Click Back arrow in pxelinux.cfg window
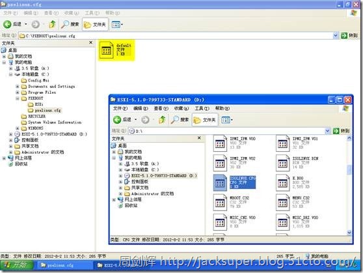Screen dimensions: 363x273 [x=7, y=24]
